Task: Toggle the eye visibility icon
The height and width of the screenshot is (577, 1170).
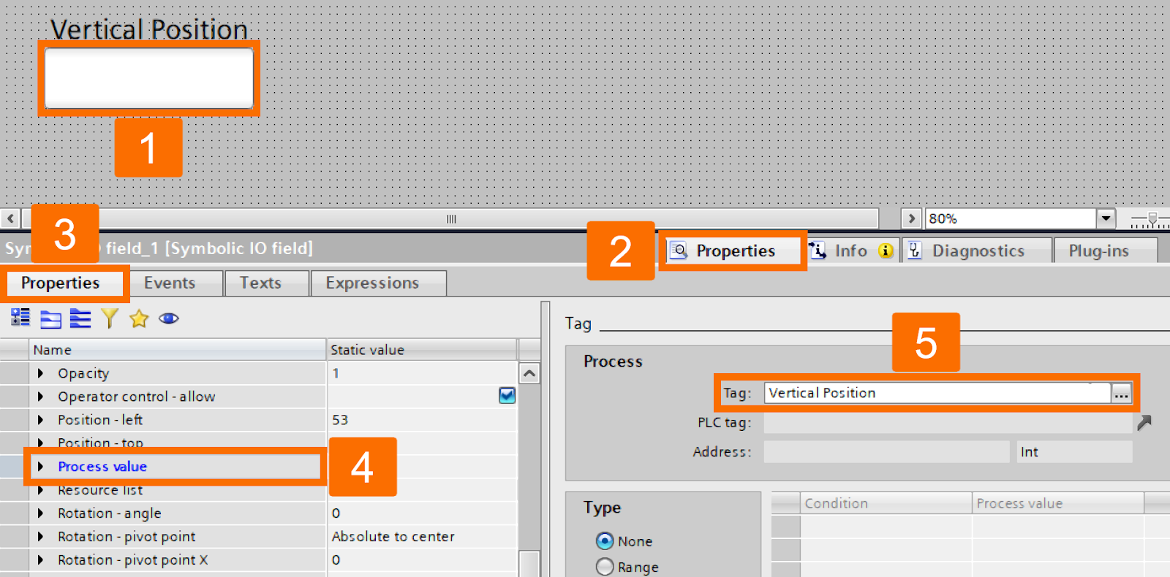Action: coord(169,318)
